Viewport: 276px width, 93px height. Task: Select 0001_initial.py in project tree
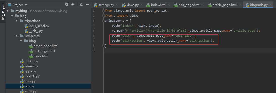coord(39,26)
